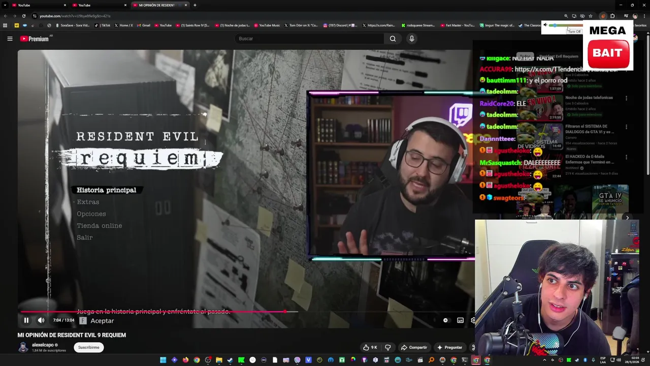
Task: Dislike the video with thumbs-down
Action: click(x=388, y=347)
